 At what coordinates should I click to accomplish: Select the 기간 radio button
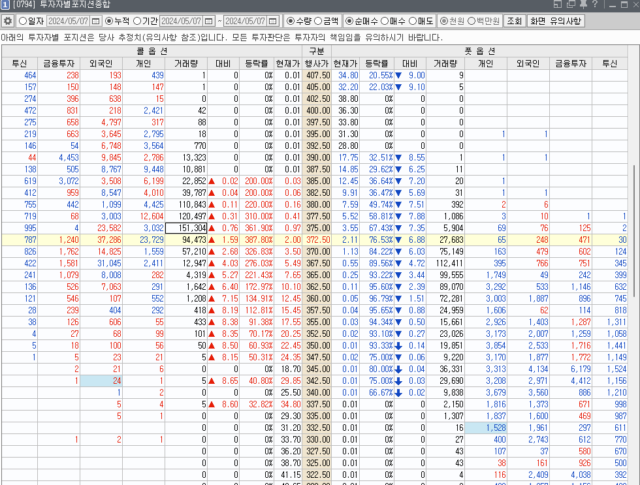point(137,21)
